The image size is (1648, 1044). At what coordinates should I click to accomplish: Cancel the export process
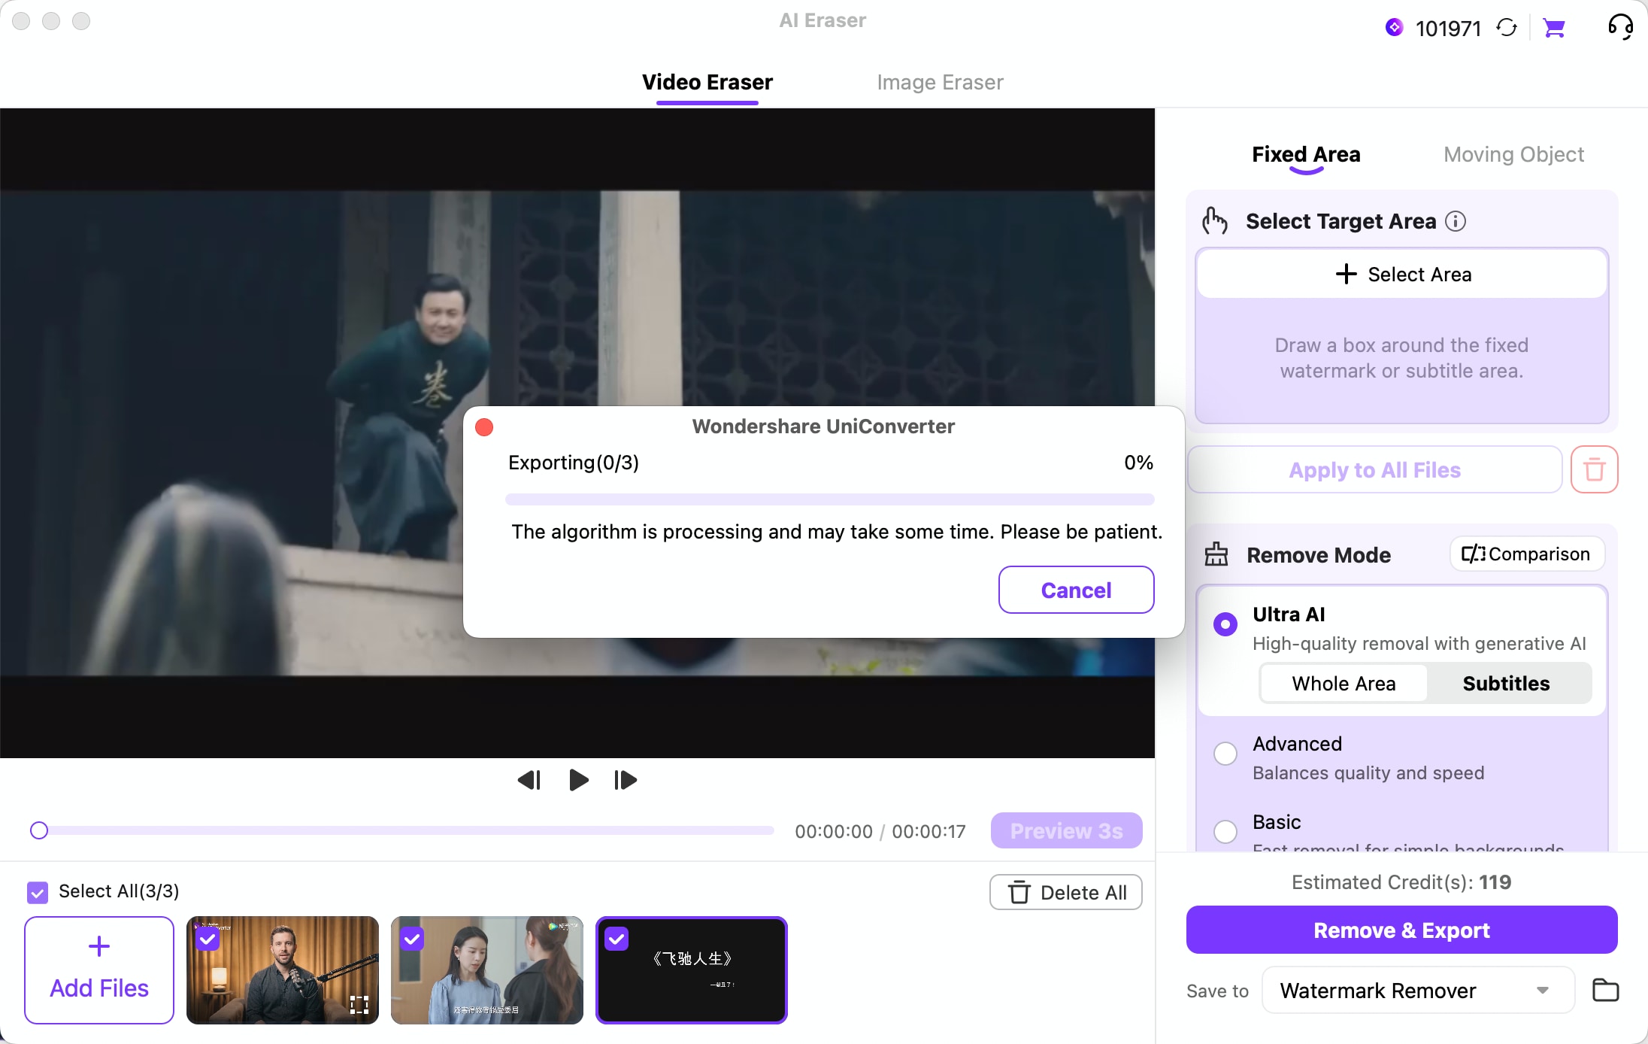tap(1076, 590)
